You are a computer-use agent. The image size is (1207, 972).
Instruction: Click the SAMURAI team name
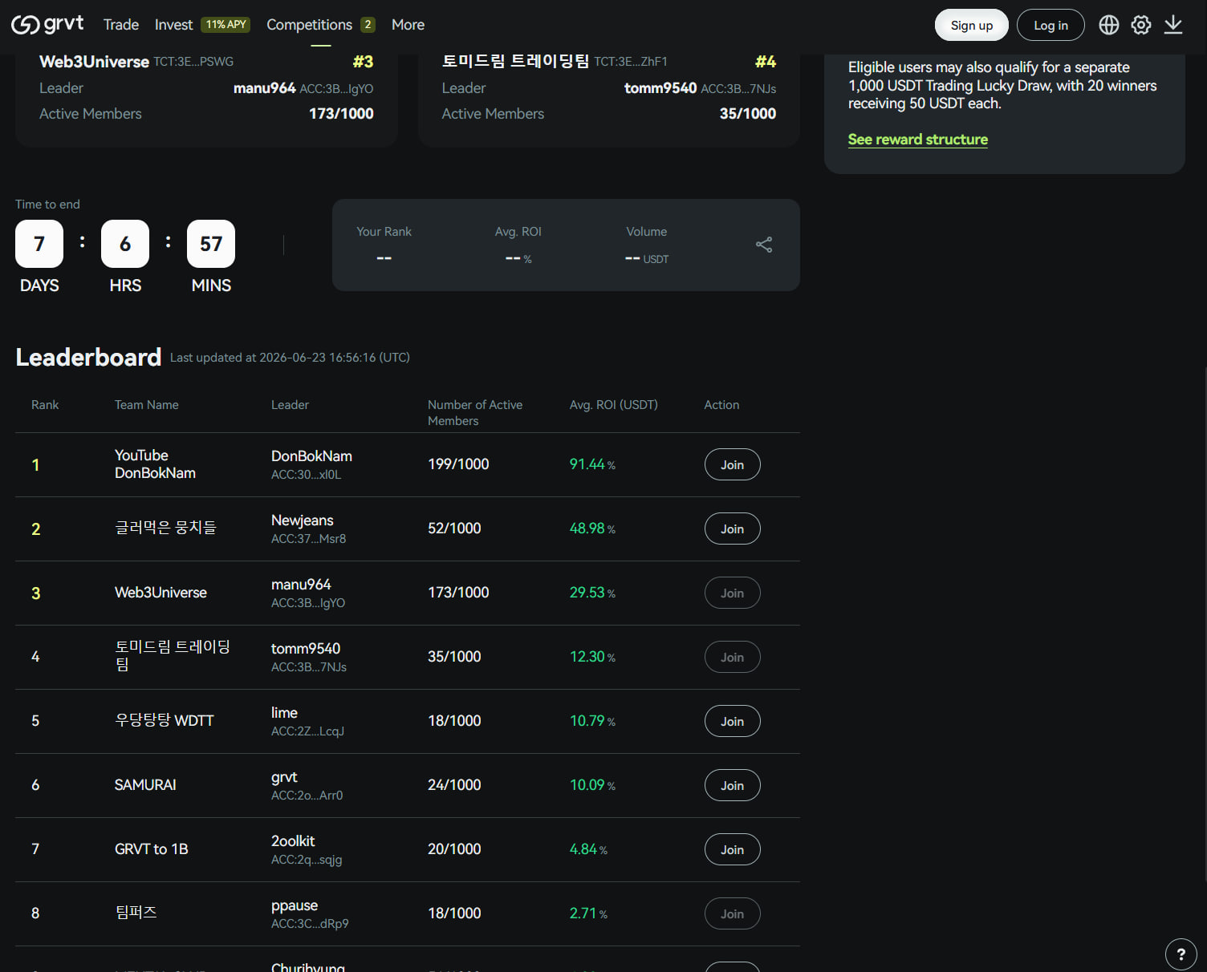145,785
